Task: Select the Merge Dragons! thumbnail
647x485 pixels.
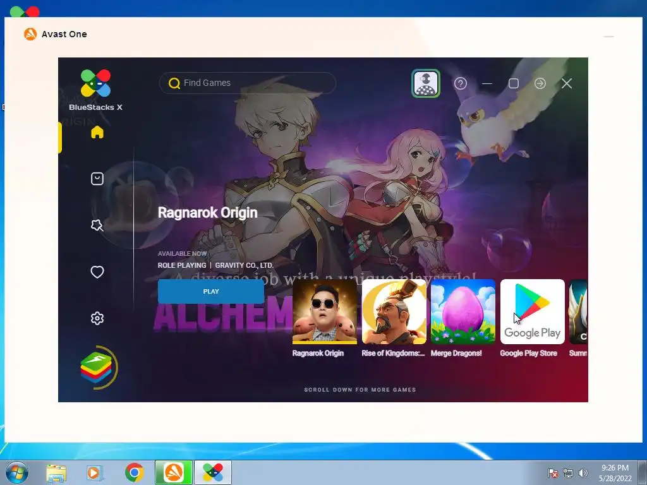Action: tap(463, 311)
